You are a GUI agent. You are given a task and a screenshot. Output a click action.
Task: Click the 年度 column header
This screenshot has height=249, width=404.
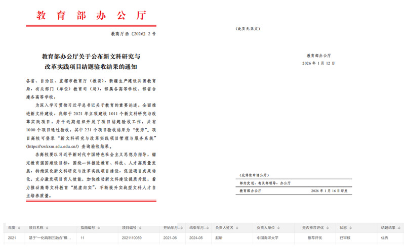pos(12,227)
